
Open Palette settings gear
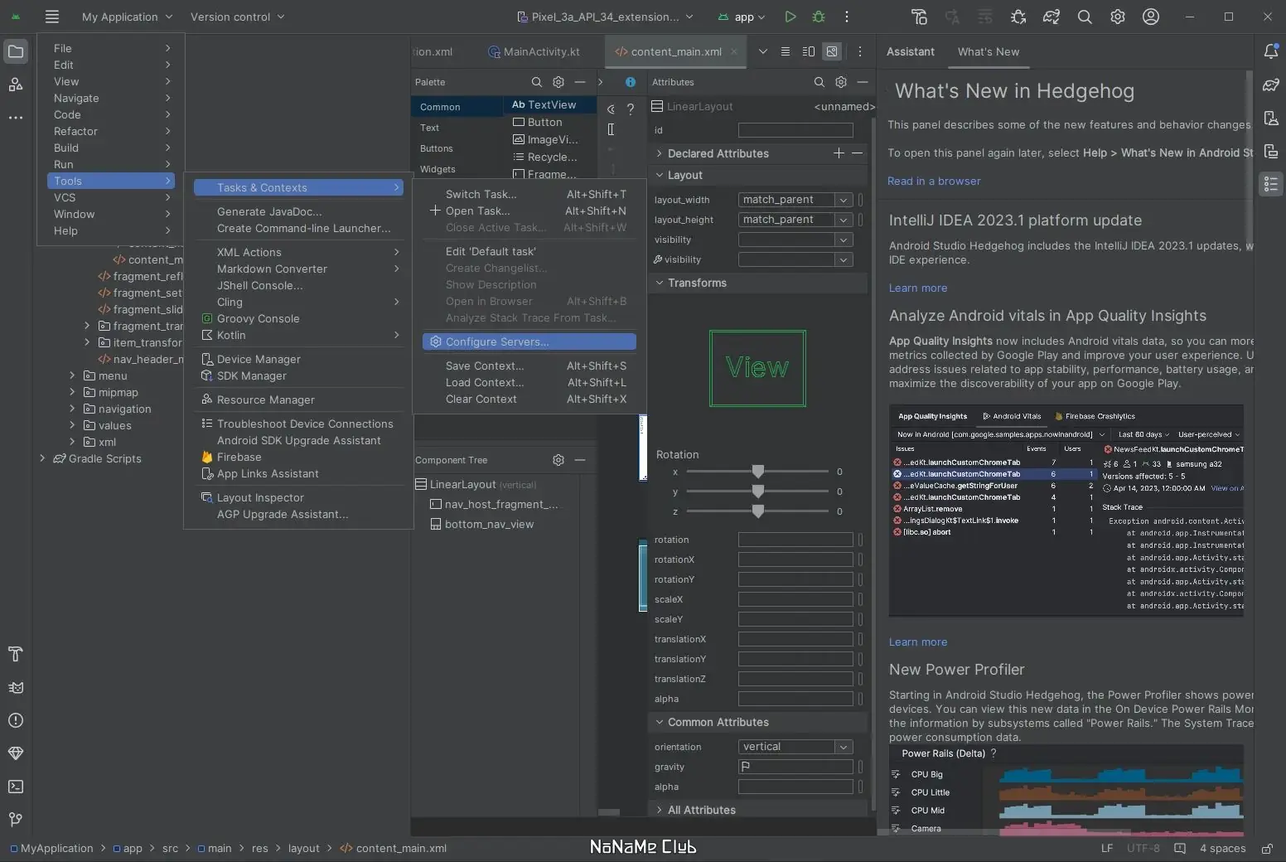point(558,82)
